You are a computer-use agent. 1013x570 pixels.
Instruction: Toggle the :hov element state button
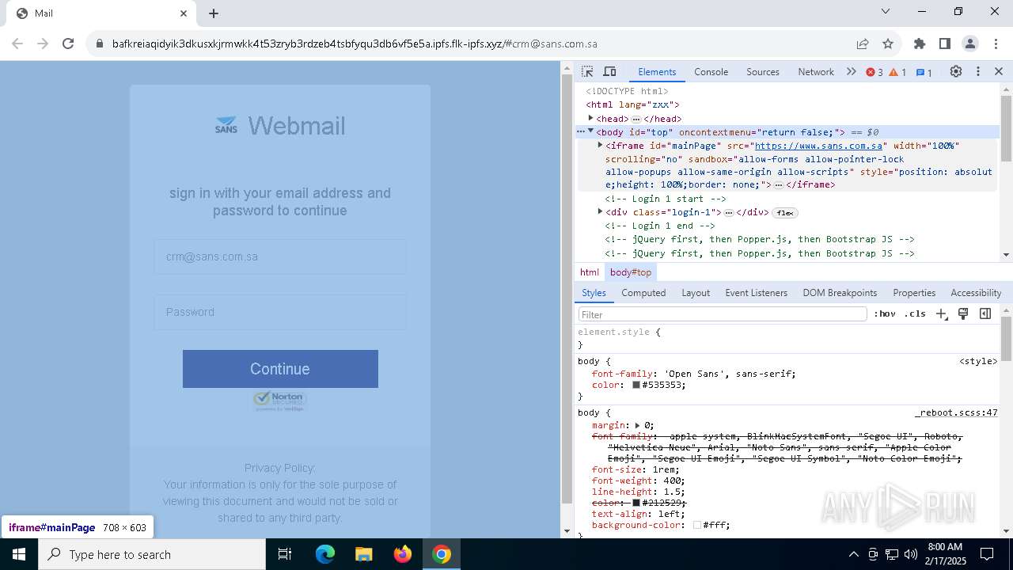pos(885,313)
